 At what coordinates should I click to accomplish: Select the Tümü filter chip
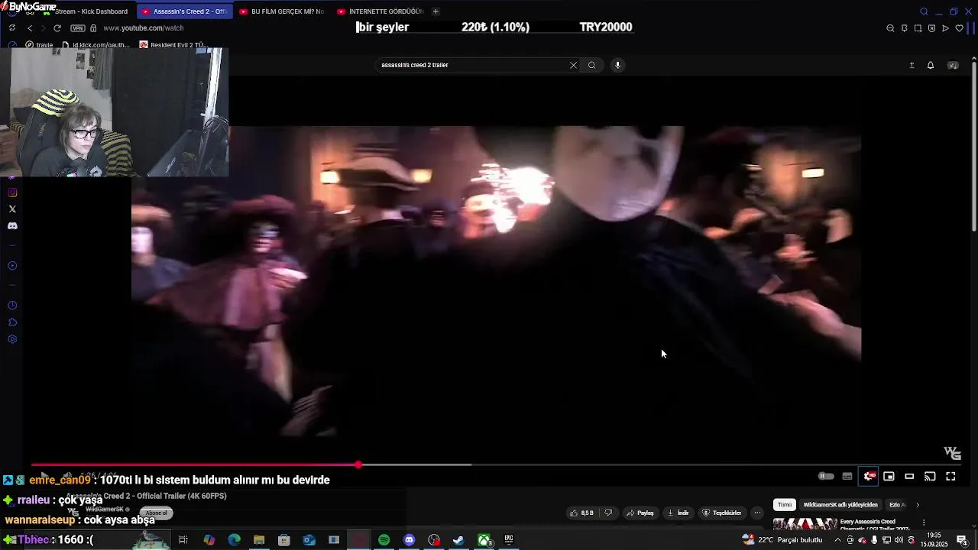point(785,505)
